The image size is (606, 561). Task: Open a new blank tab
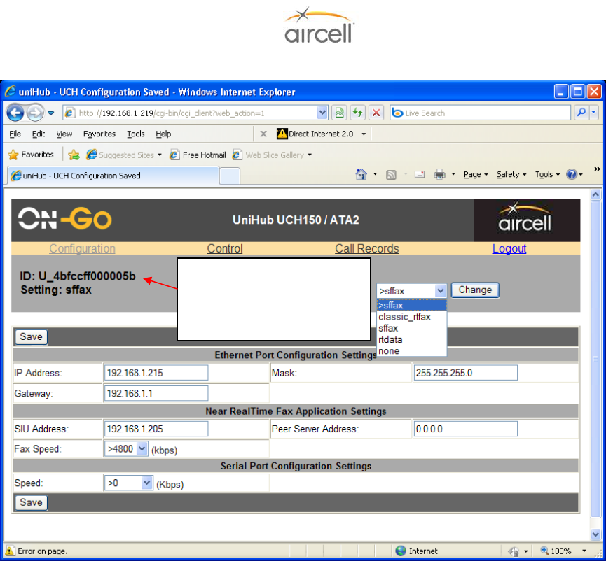point(230,176)
